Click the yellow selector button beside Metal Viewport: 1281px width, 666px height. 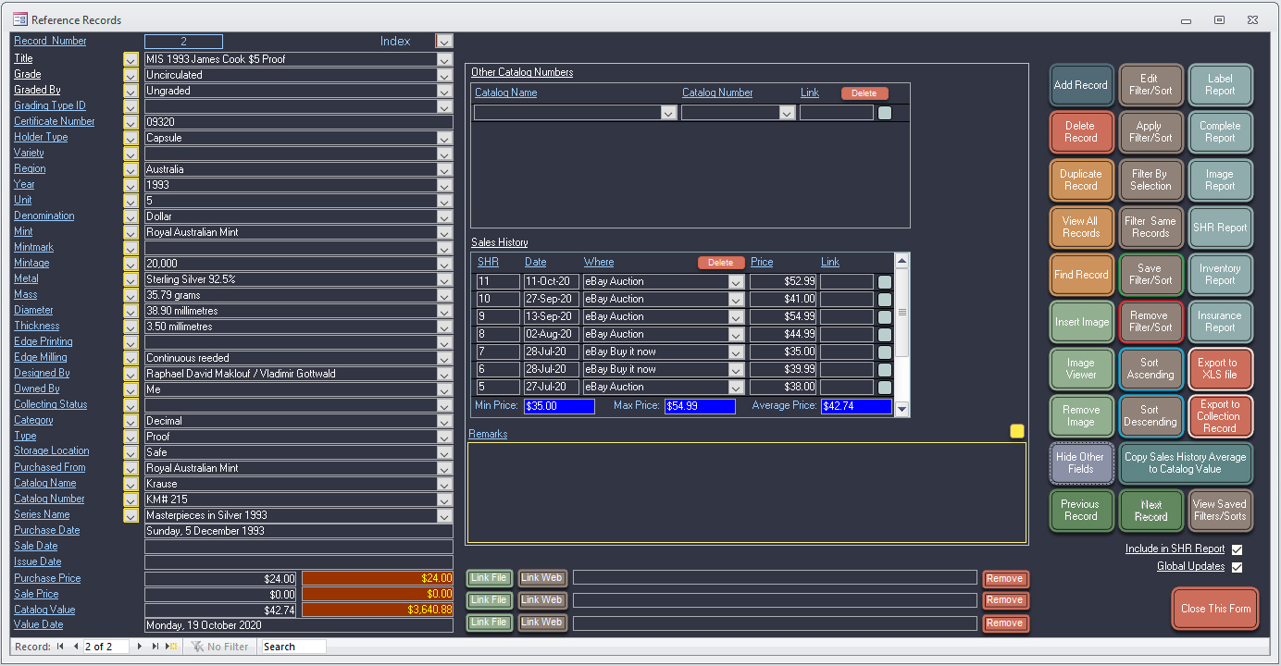pyautogui.click(x=131, y=279)
